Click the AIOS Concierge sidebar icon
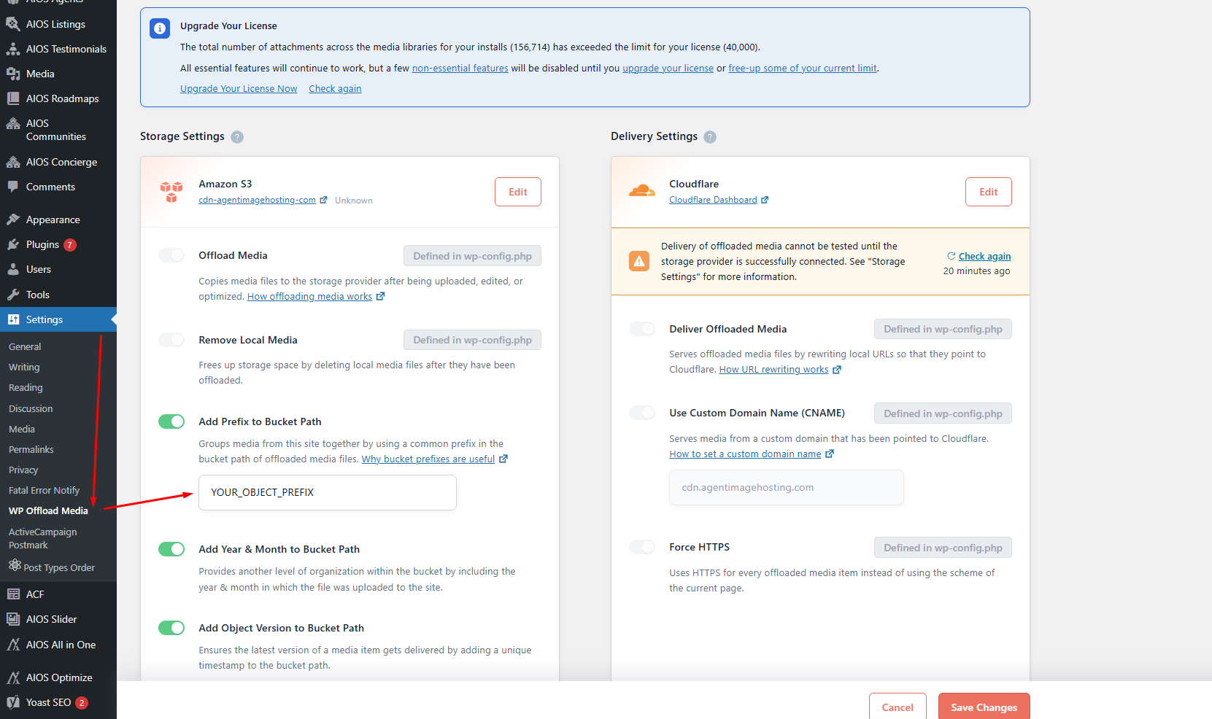This screenshot has width=1212, height=719. click(x=13, y=162)
